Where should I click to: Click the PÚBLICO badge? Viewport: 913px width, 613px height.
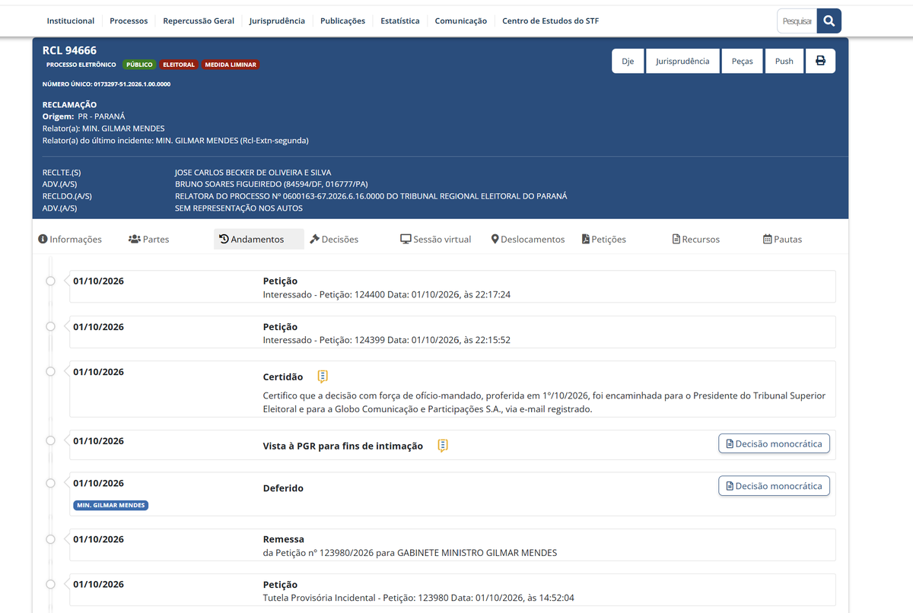pos(139,65)
